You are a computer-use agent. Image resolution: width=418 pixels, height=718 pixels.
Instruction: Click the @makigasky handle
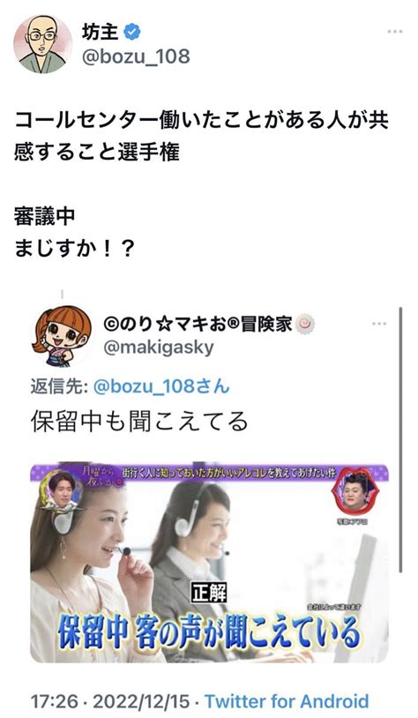coord(159,348)
